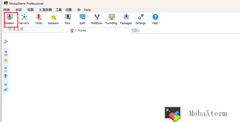Open the 工具 menu
Screen dimensions: 240x122
coord(59,10)
